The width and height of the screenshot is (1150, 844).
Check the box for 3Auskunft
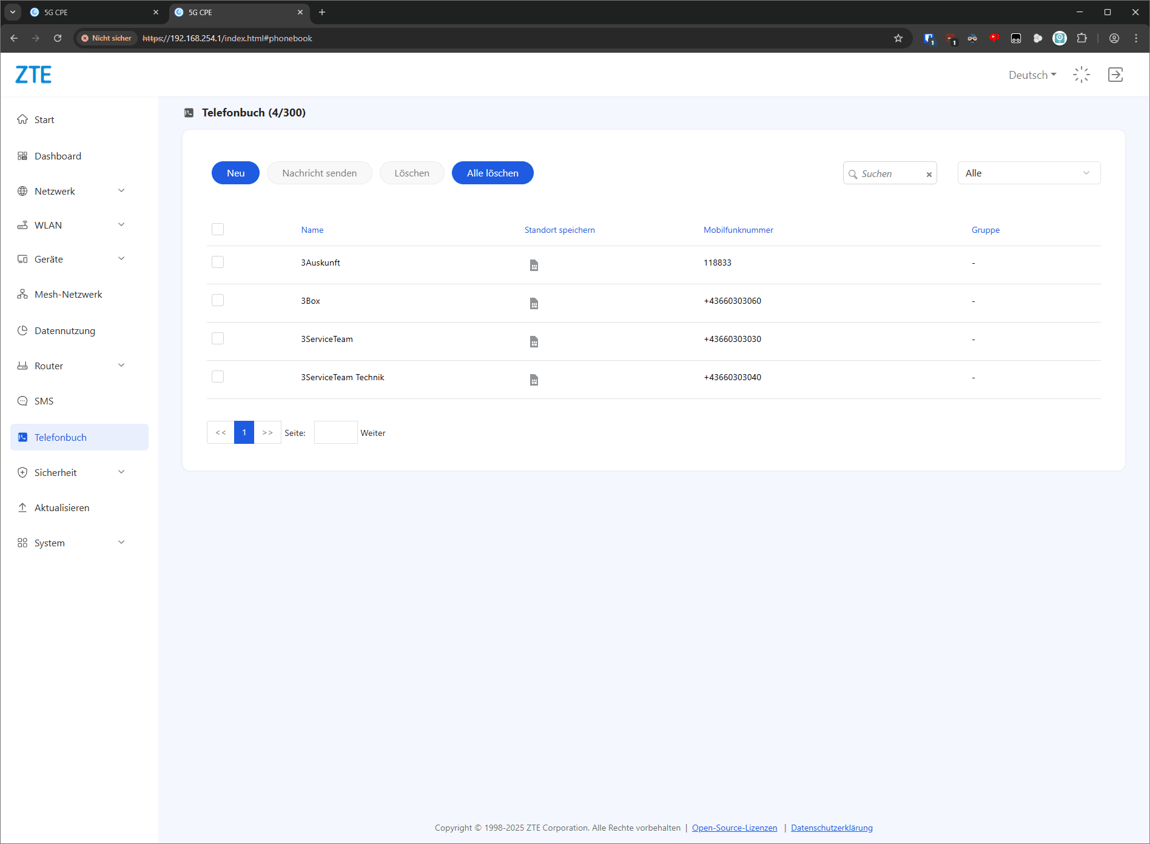pyautogui.click(x=218, y=262)
